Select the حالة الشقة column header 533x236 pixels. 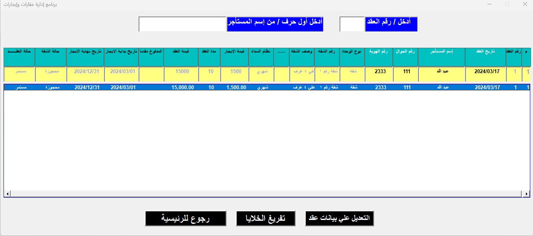(x=51, y=57)
